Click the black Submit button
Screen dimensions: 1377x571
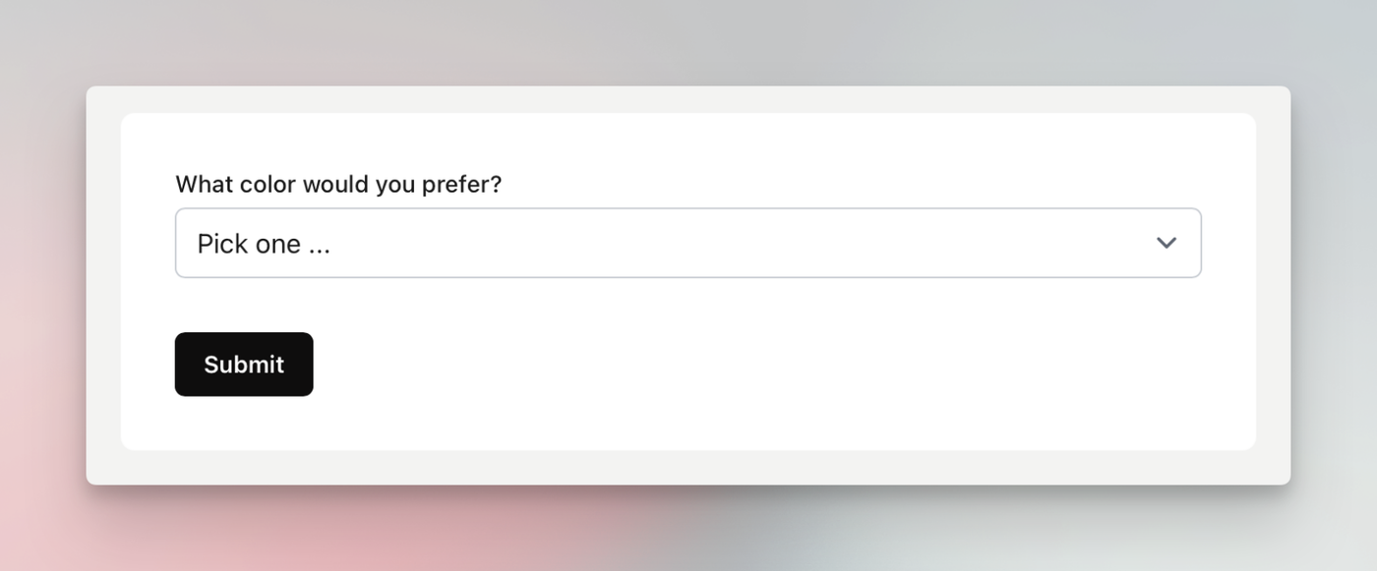[x=244, y=365]
